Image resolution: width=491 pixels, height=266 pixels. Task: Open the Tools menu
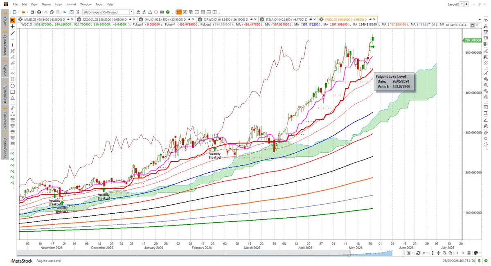99,4
